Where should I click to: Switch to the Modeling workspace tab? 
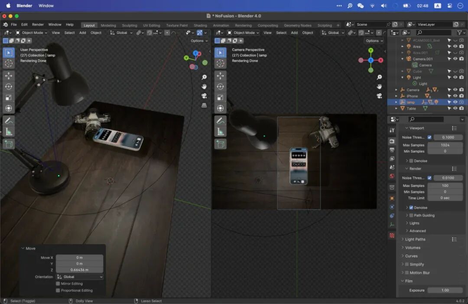point(108,26)
